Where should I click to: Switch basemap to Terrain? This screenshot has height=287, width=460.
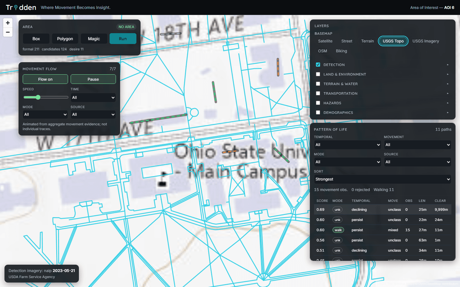click(x=367, y=41)
